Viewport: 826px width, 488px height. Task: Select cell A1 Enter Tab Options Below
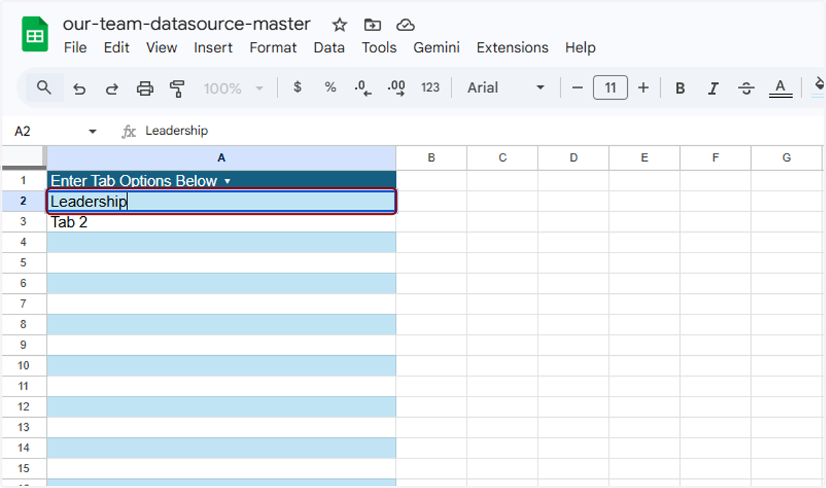point(222,180)
